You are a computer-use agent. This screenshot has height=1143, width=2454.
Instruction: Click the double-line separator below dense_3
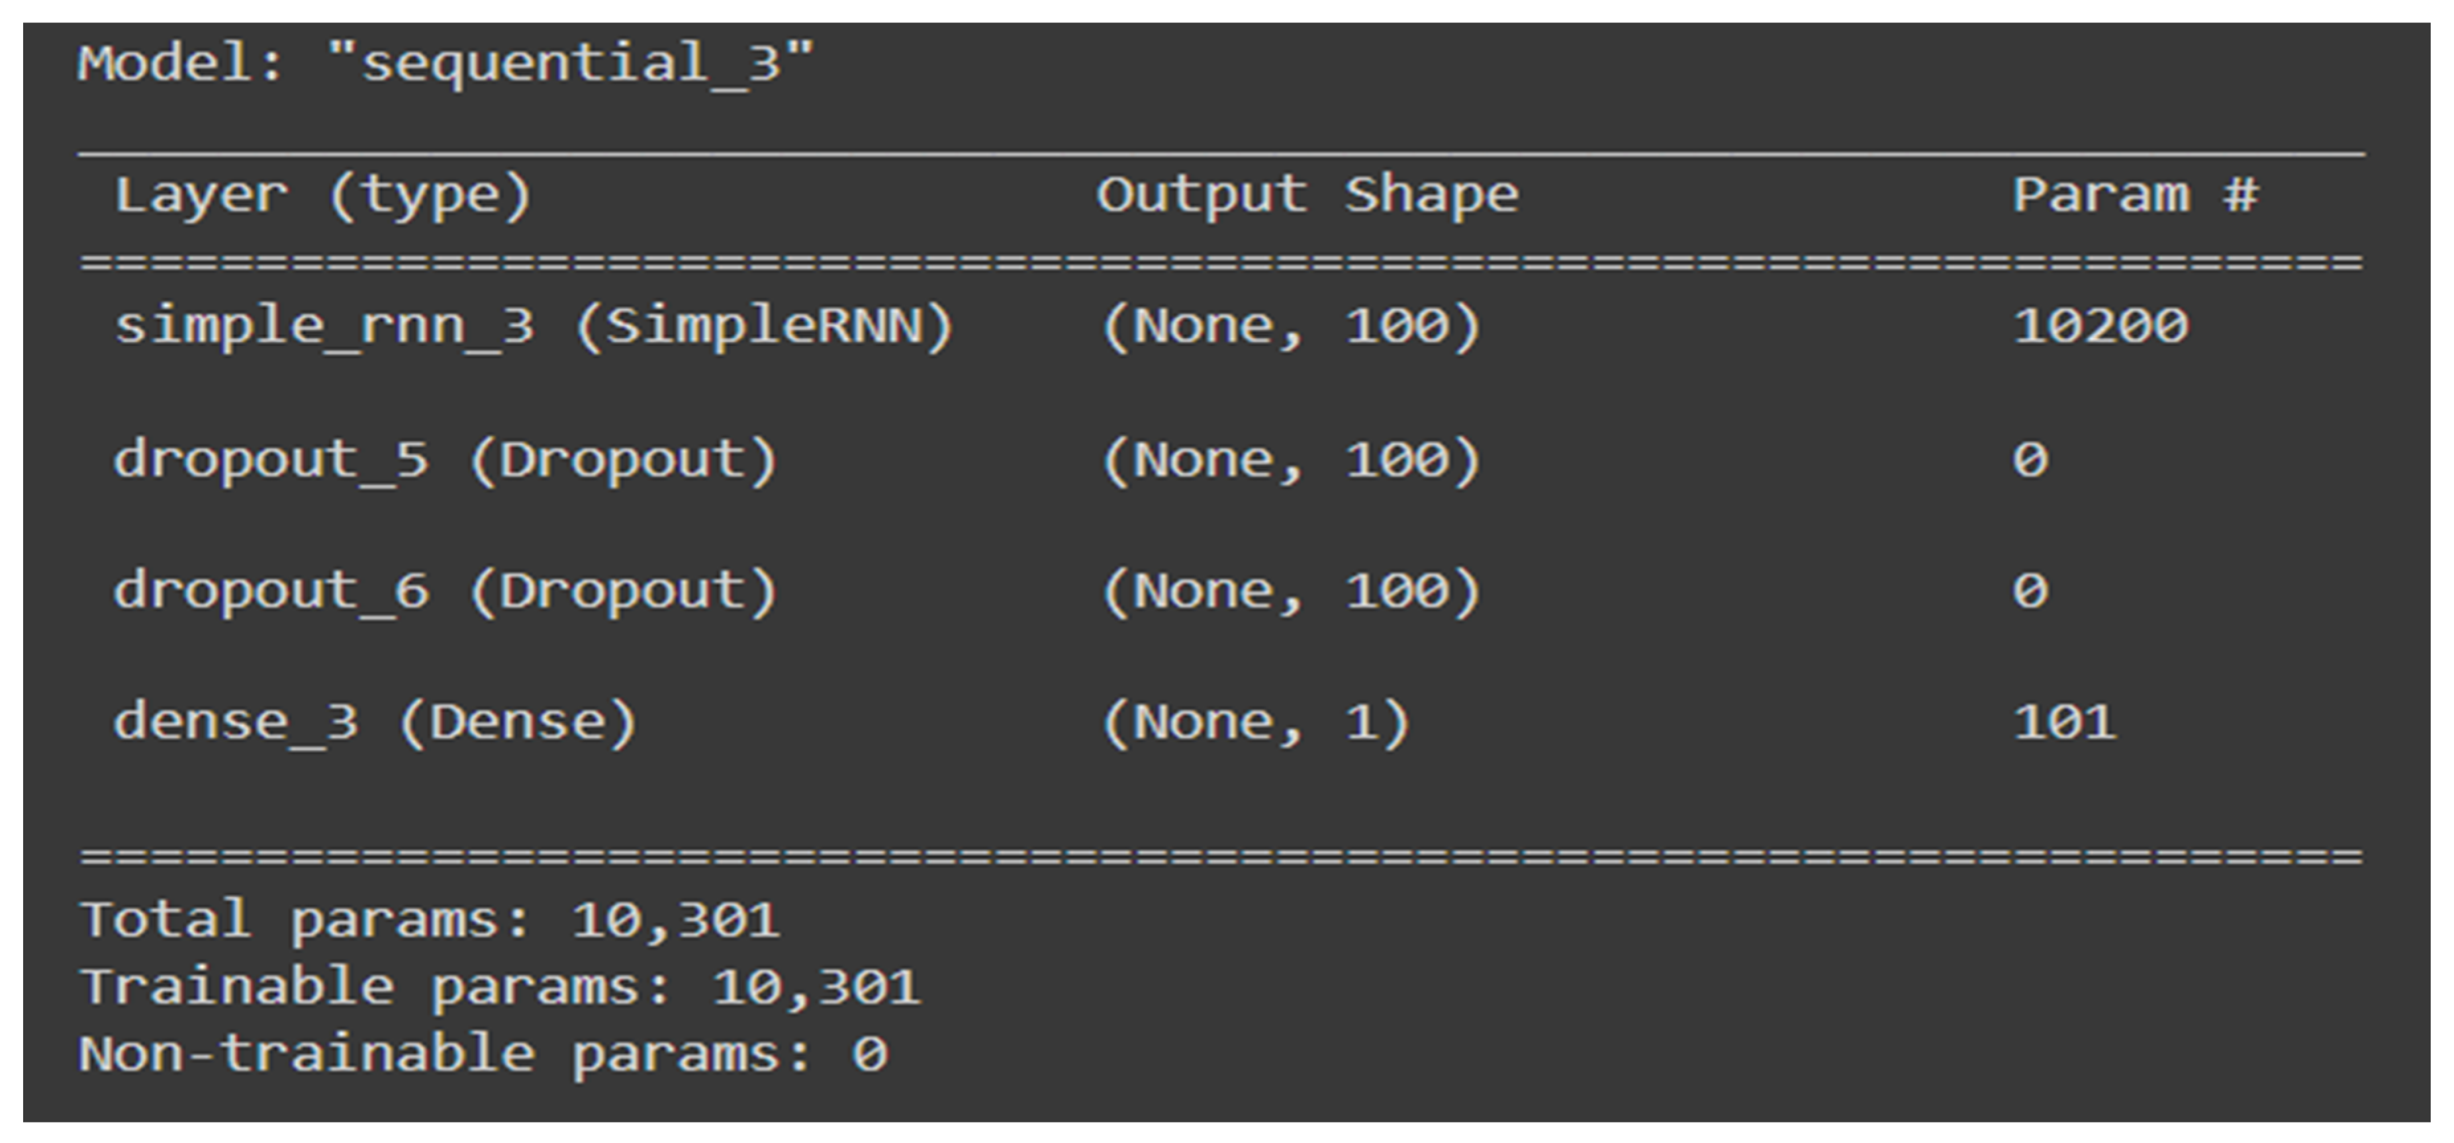point(1221,857)
